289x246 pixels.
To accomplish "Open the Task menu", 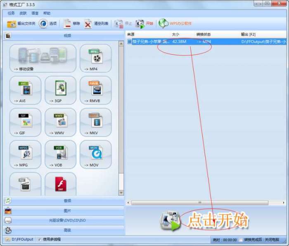I will tap(11, 13).
